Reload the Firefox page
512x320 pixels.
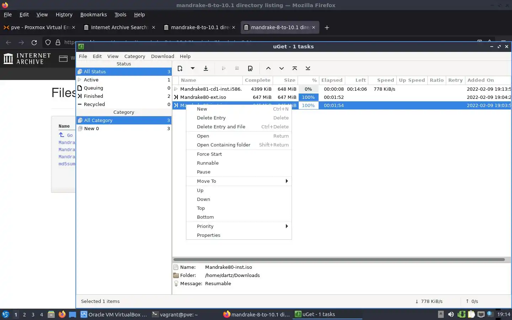point(34,42)
